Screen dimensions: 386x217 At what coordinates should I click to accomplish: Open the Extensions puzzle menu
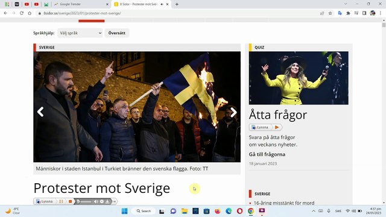tap(348, 13)
